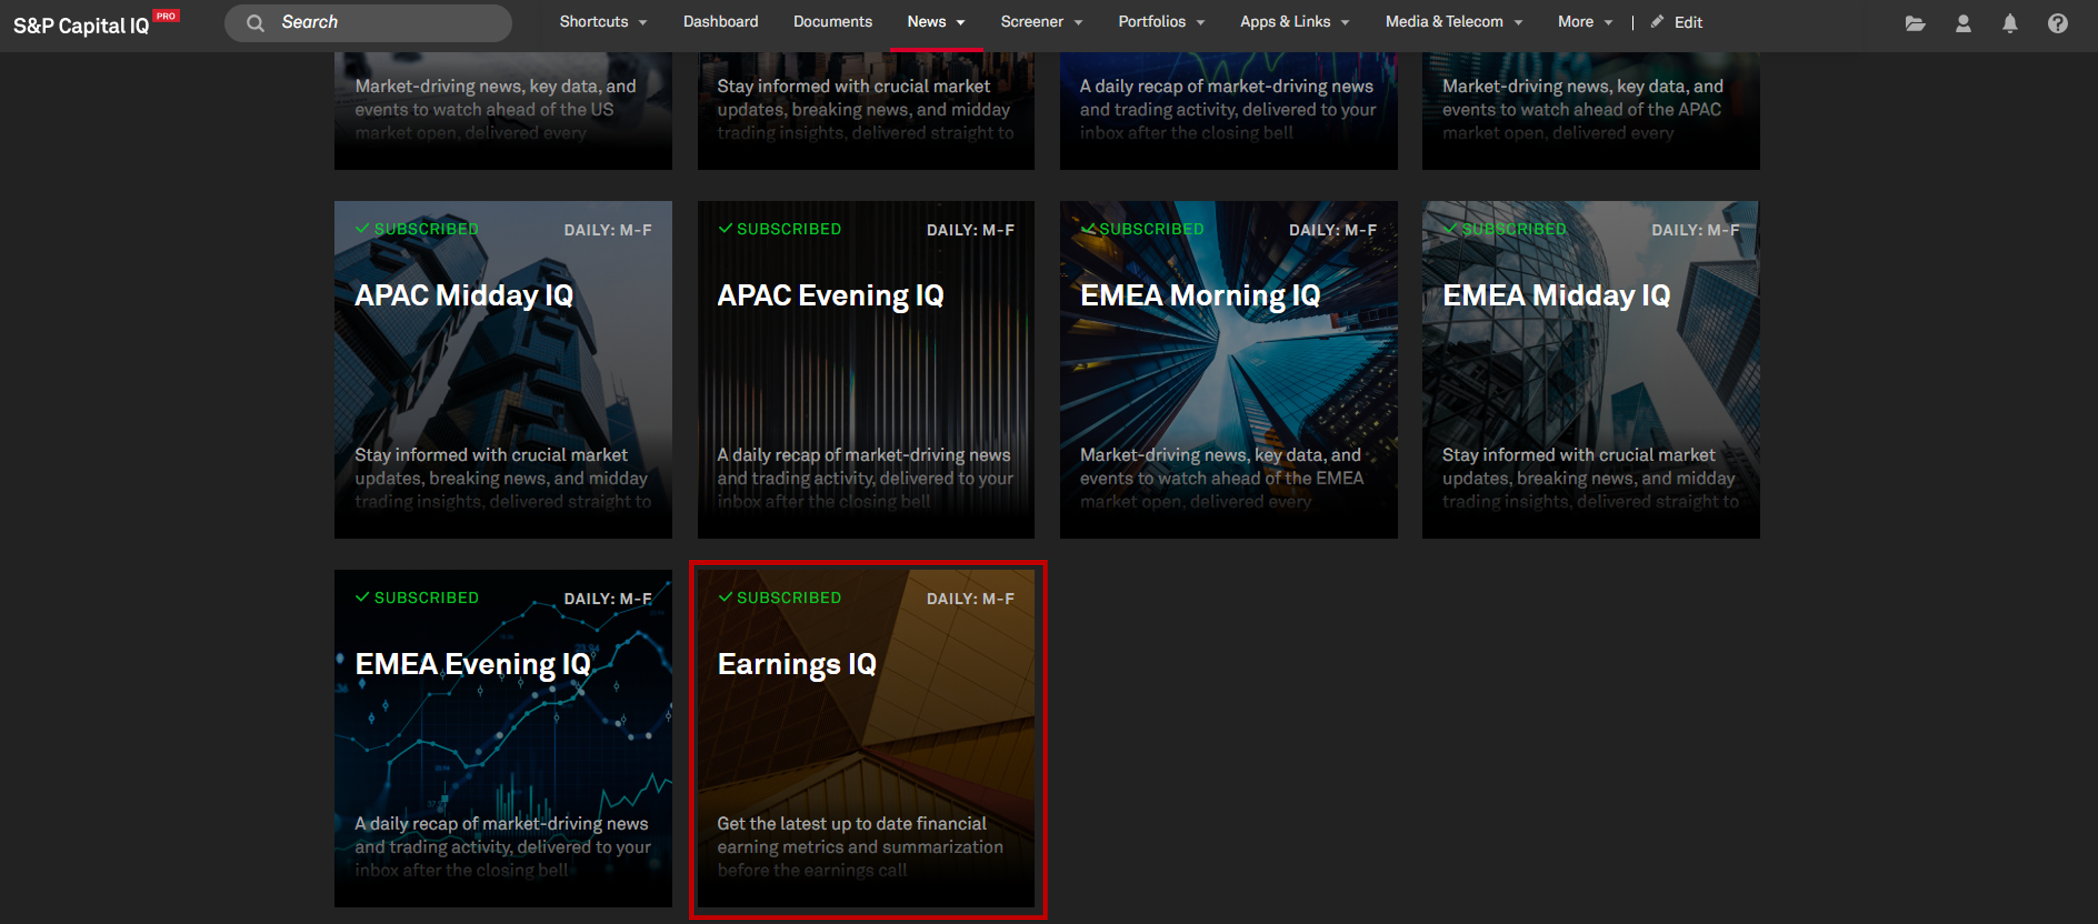Open the Dashboard menu item
The image size is (2098, 924).
(720, 22)
